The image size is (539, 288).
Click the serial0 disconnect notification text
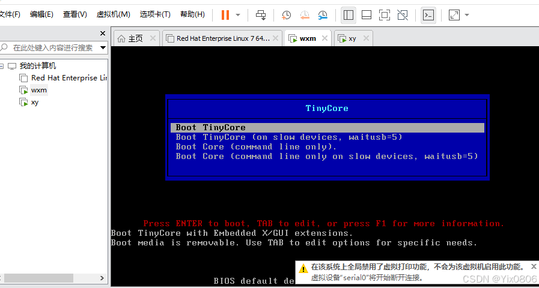(x=367, y=277)
